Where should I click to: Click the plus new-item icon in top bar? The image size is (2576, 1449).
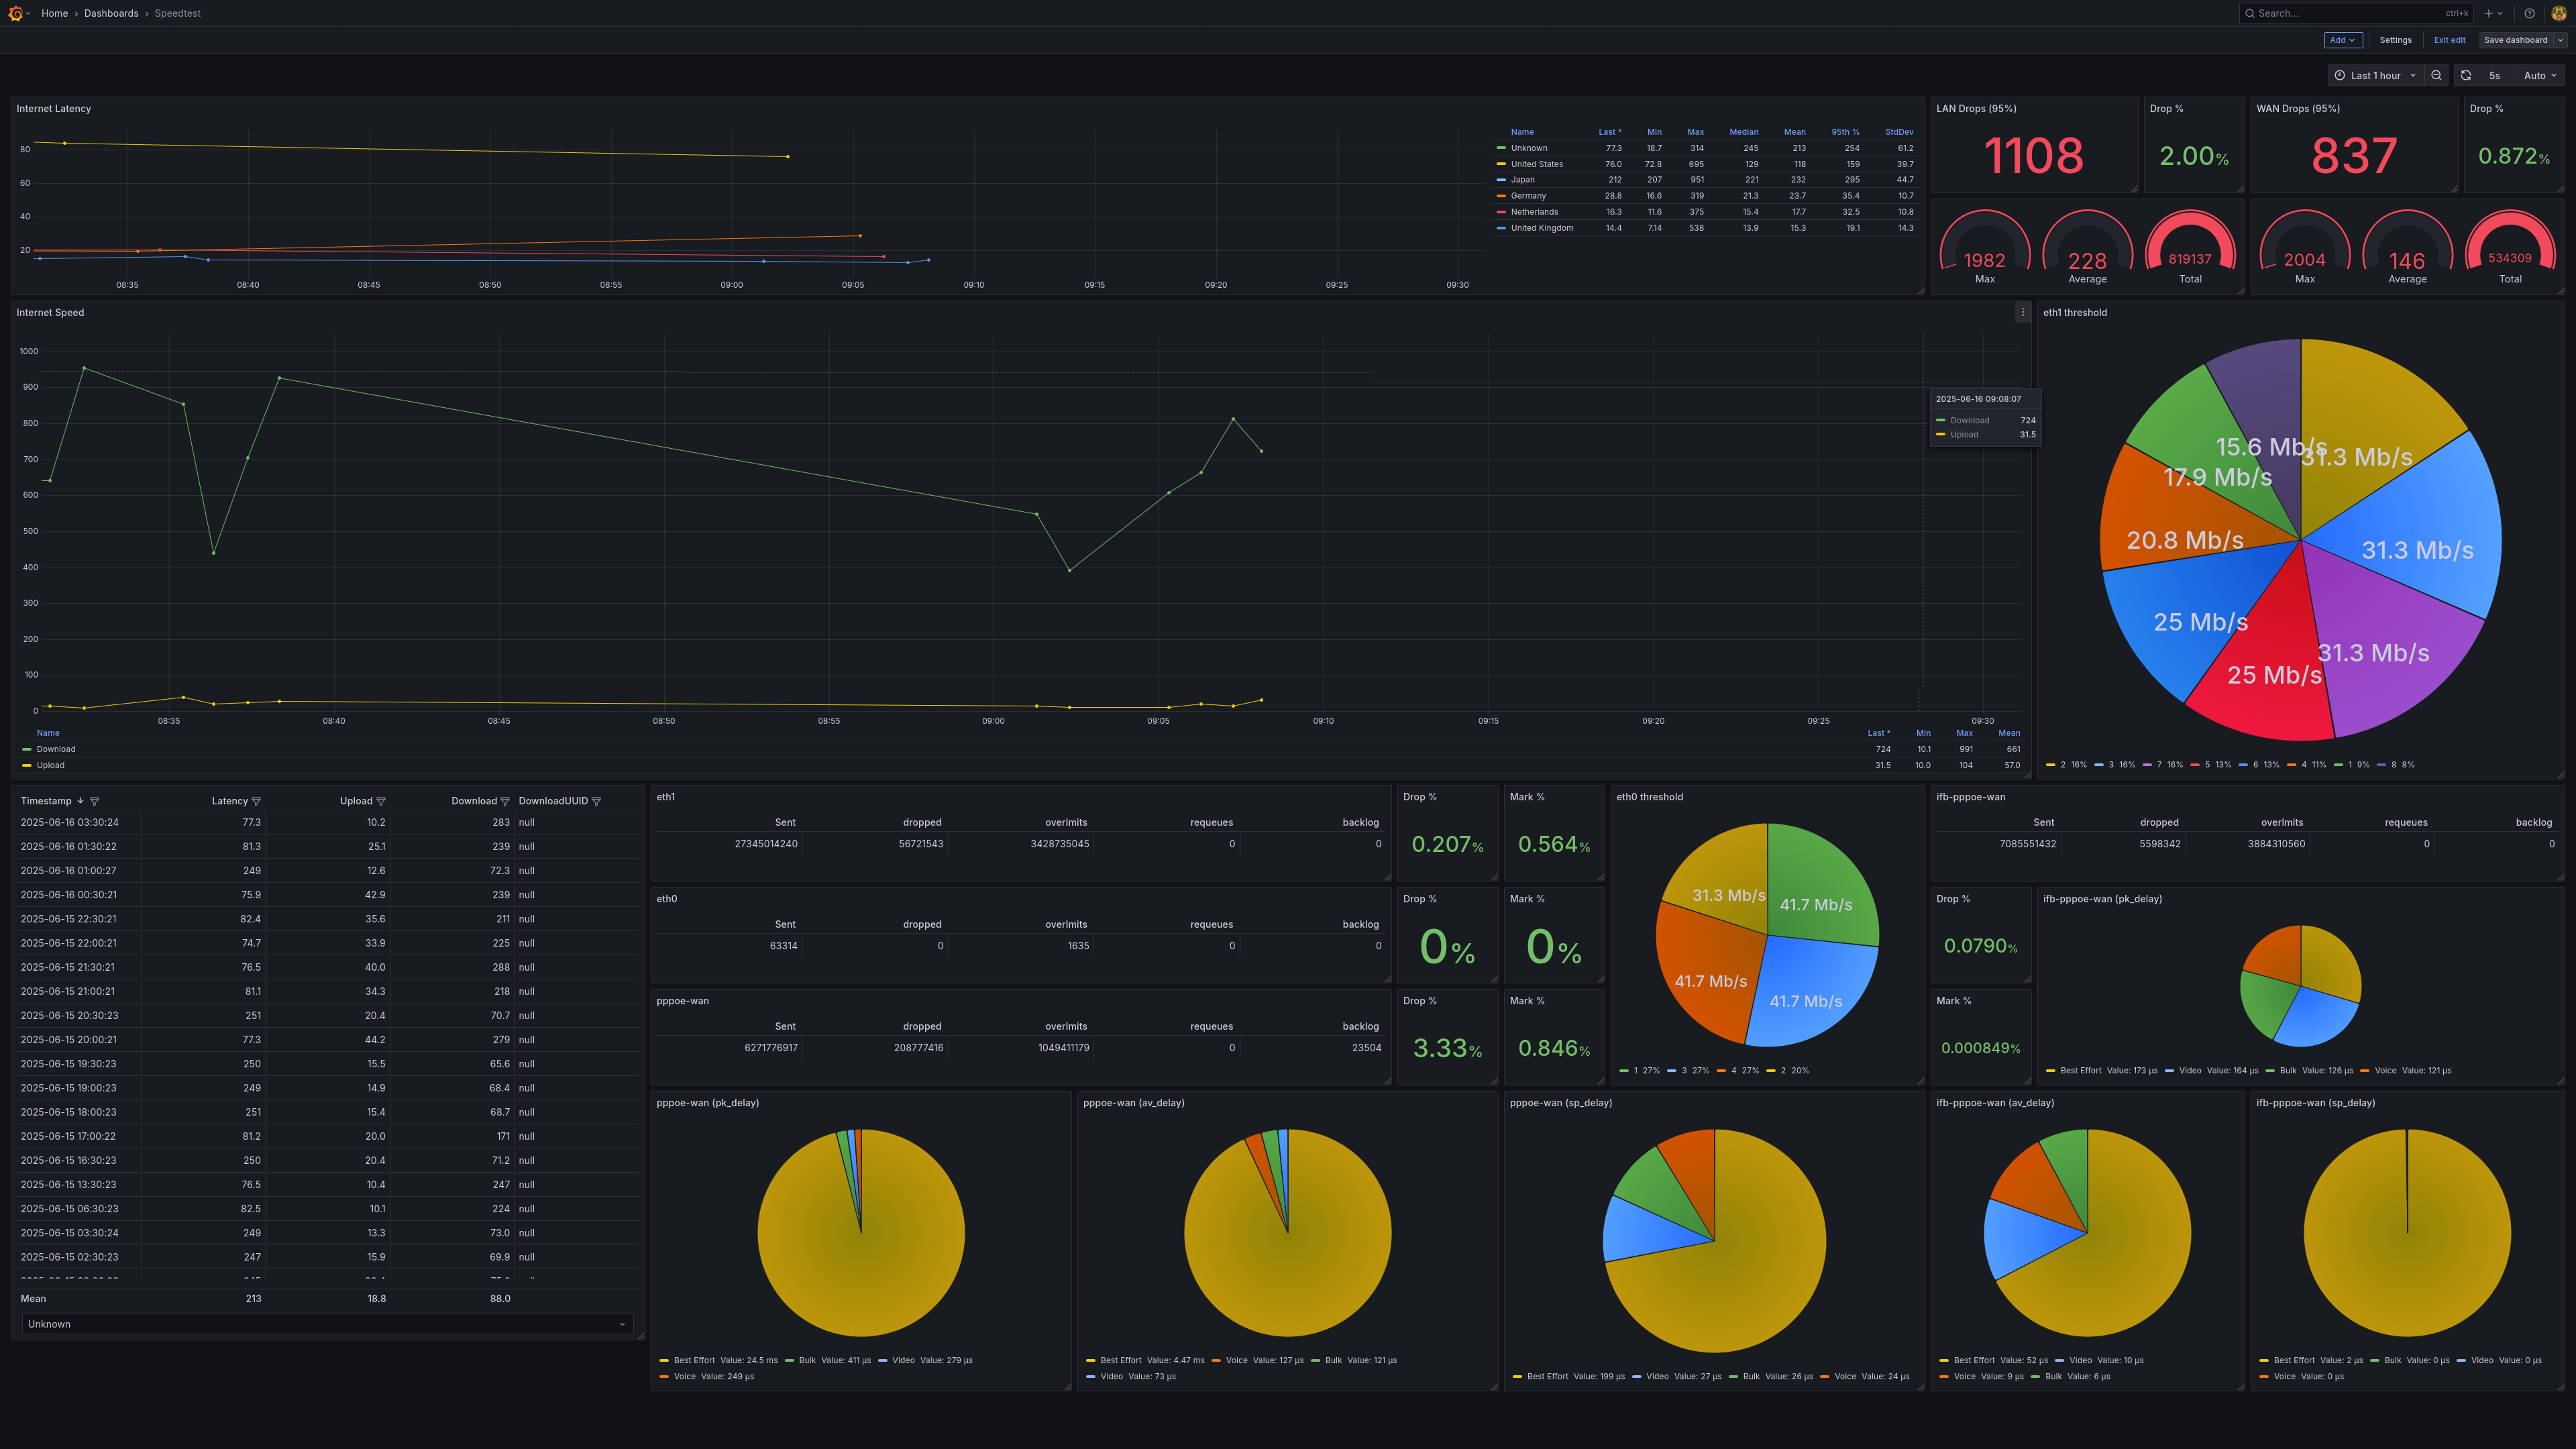pos(2488,13)
